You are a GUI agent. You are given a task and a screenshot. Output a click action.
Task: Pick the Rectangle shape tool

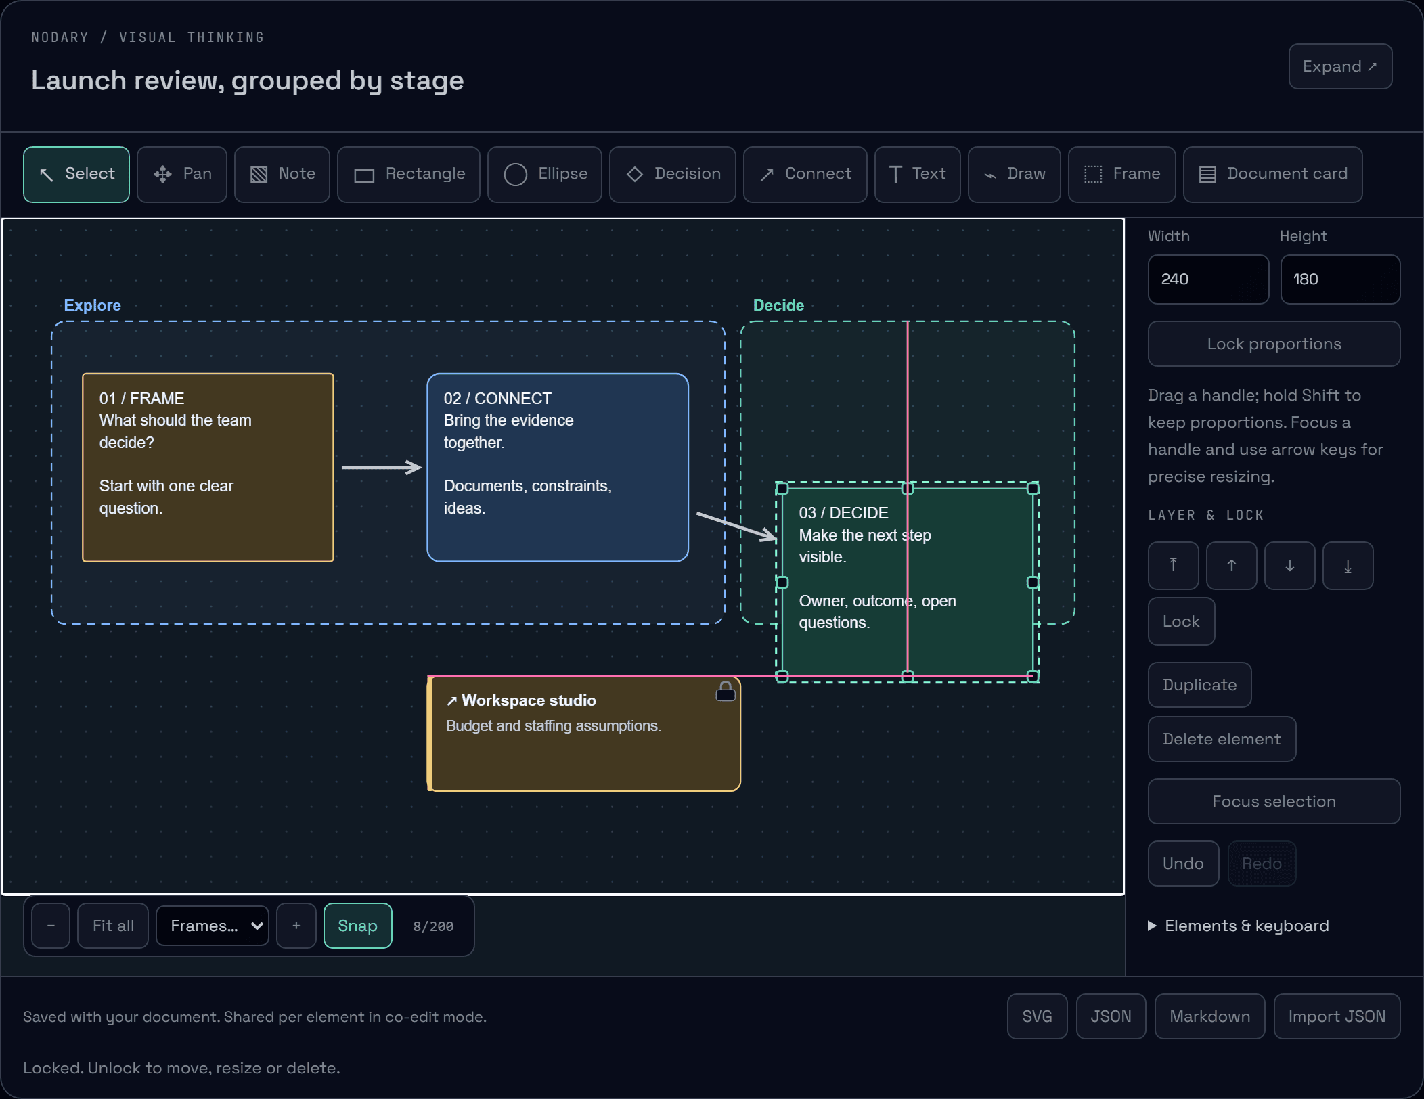409,175
